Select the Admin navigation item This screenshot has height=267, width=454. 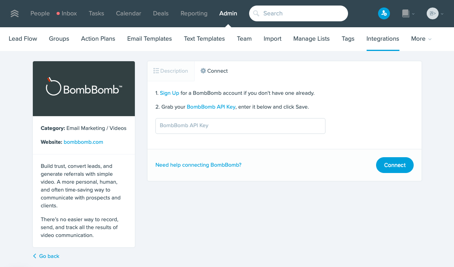[x=228, y=13]
